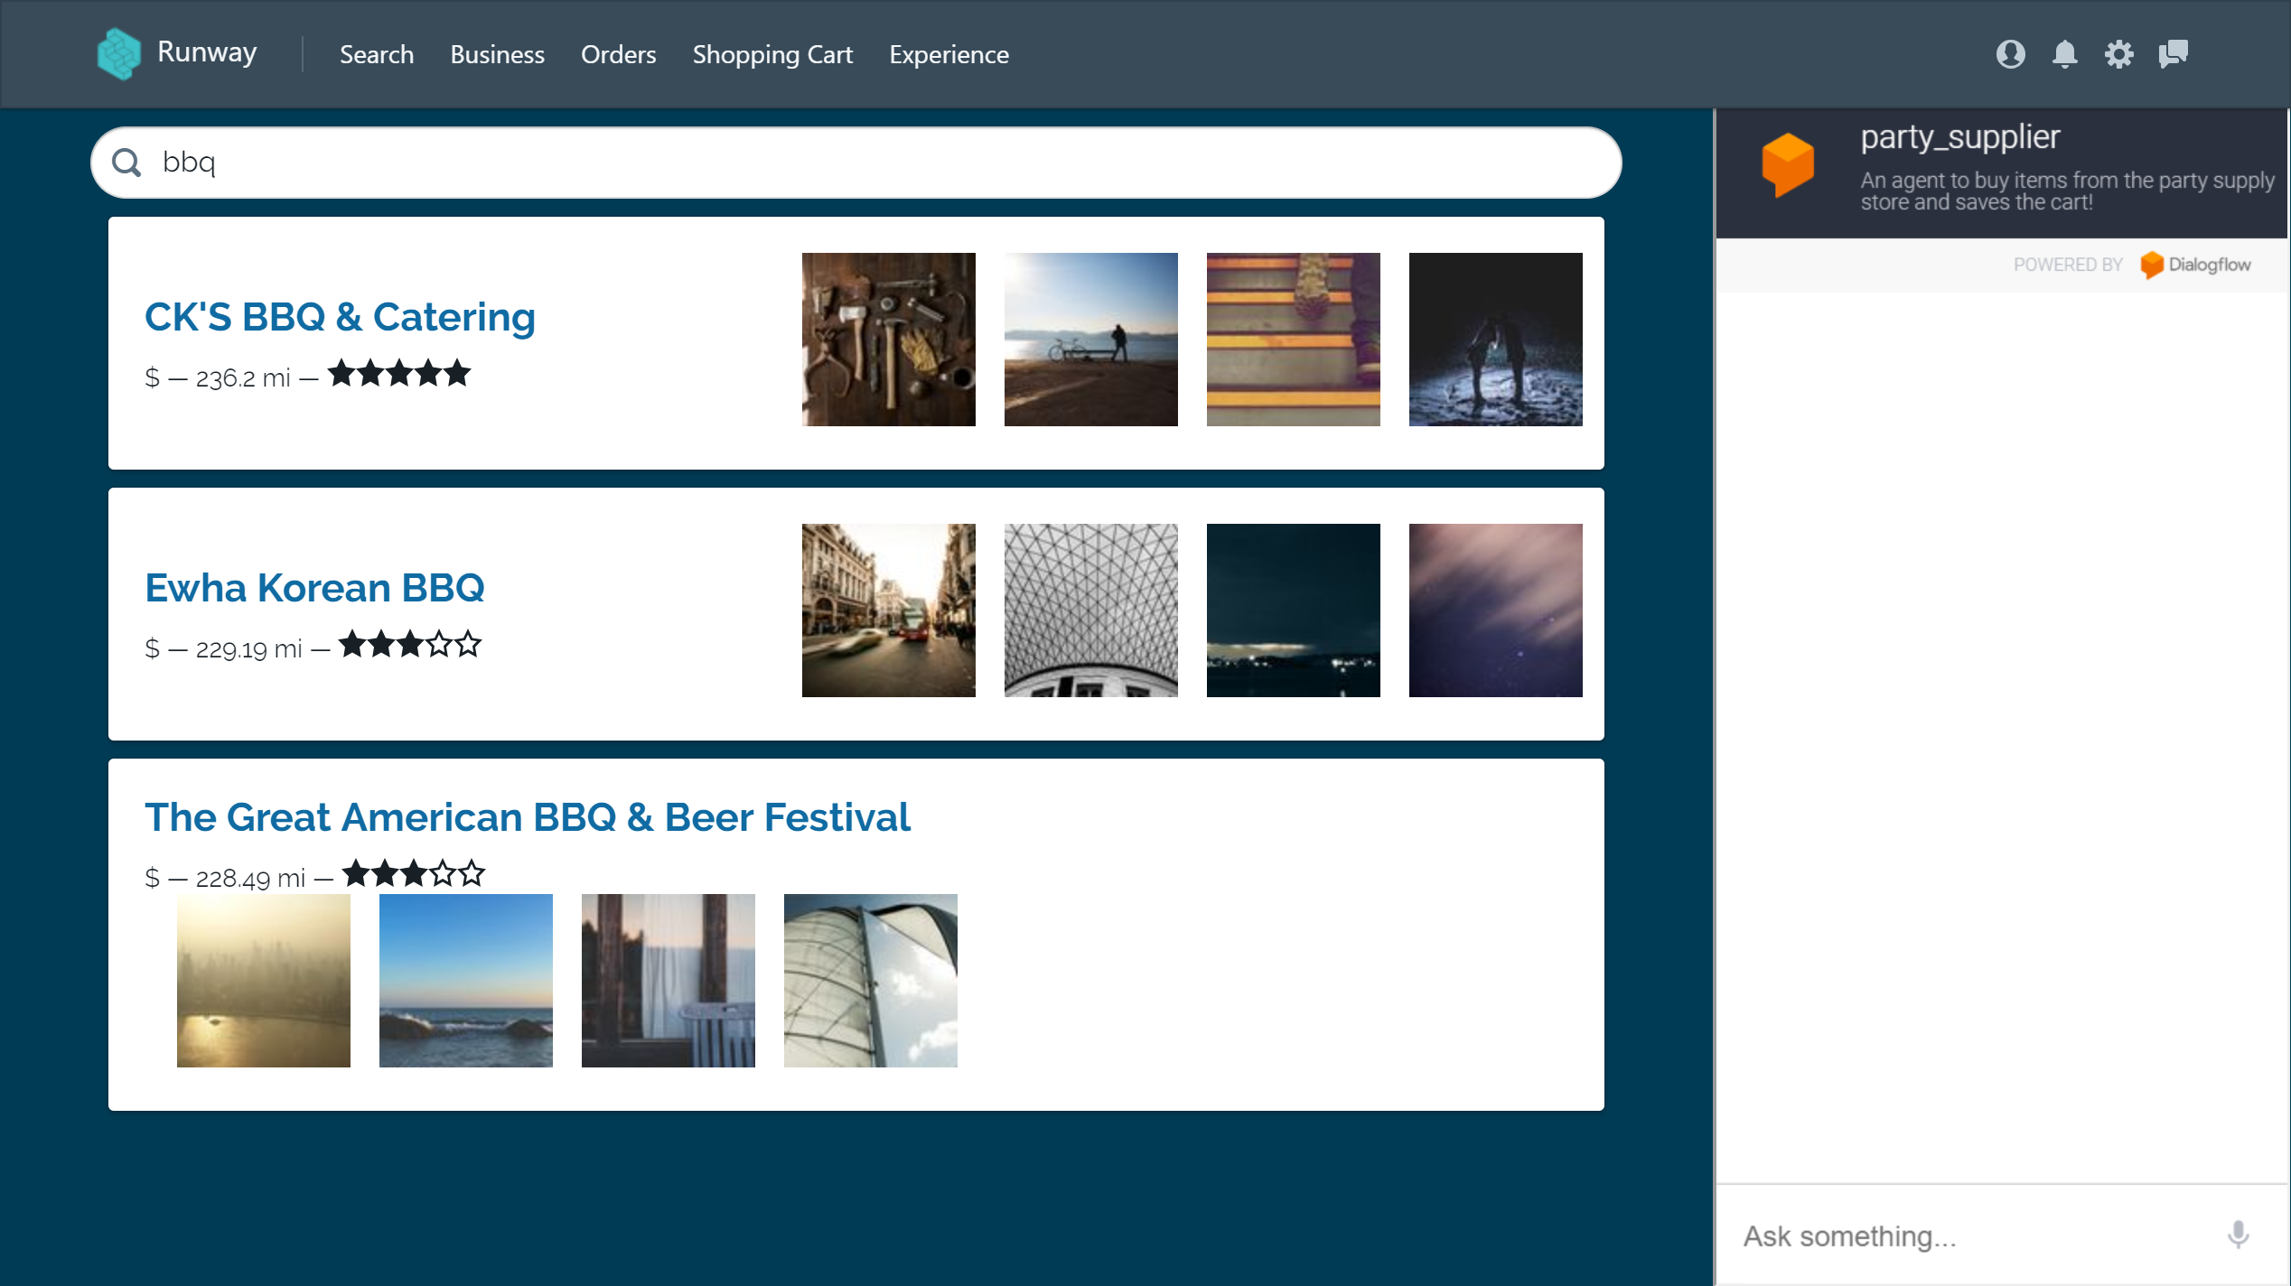Go to the Search menu
Screen dimensions: 2291x1286
click(x=376, y=54)
